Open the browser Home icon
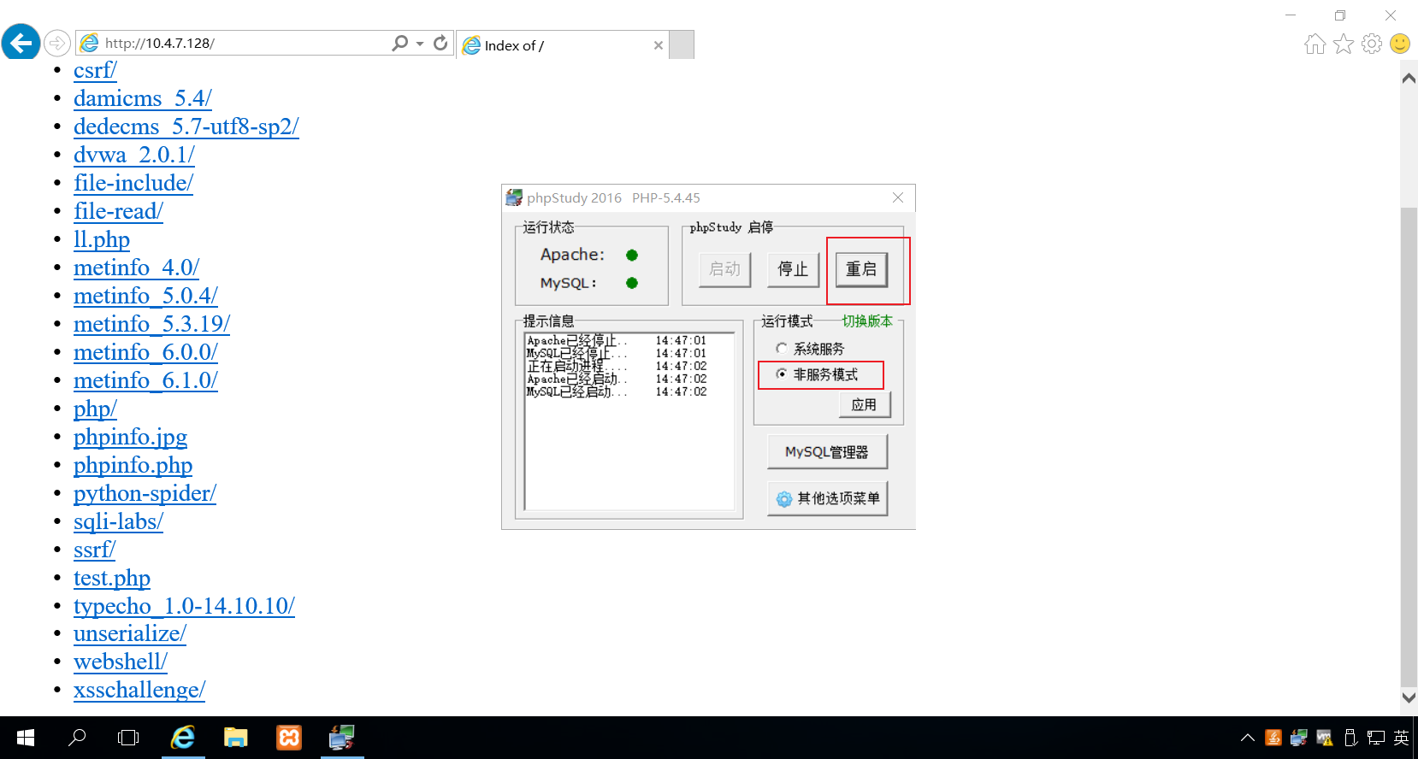Viewport: 1418px width, 759px height. 1315,44
